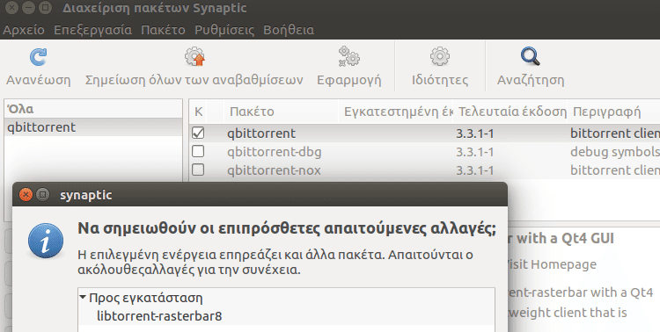This screenshot has height=332, width=660.
Task: Select the qbittorrent-dbg package row
Action: (424, 151)
